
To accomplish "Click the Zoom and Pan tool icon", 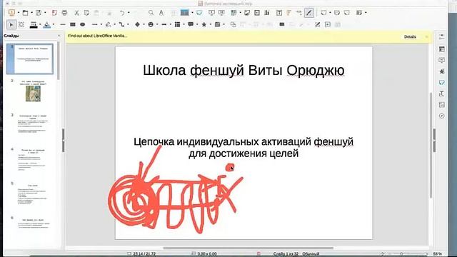I will 21,25.
